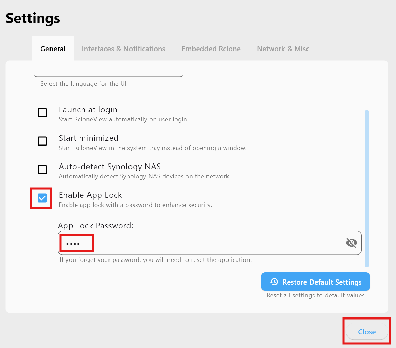Switch to the Interfaces & Notifications tab
This screenshot has width=396, height=348.
(x=123, y=49)
